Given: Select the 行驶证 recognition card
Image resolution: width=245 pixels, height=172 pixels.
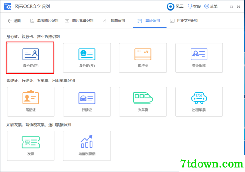Looking at the screenshot, I should [87, 102].
